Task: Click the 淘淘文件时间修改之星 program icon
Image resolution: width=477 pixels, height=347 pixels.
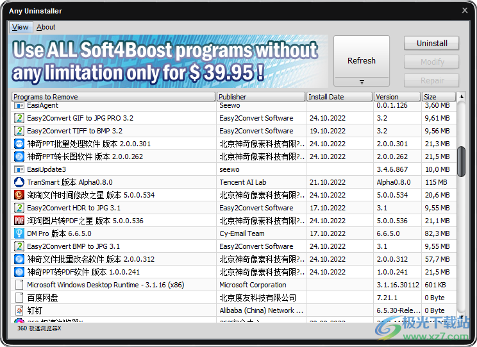Action: click(19, 195)
